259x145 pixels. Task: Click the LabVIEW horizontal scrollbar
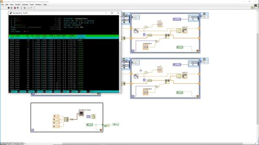click(153, 144)
